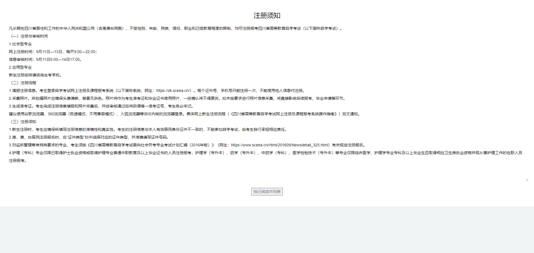
Task: Select the （一）注册与审核时间 heading
Action: [29, 36]
